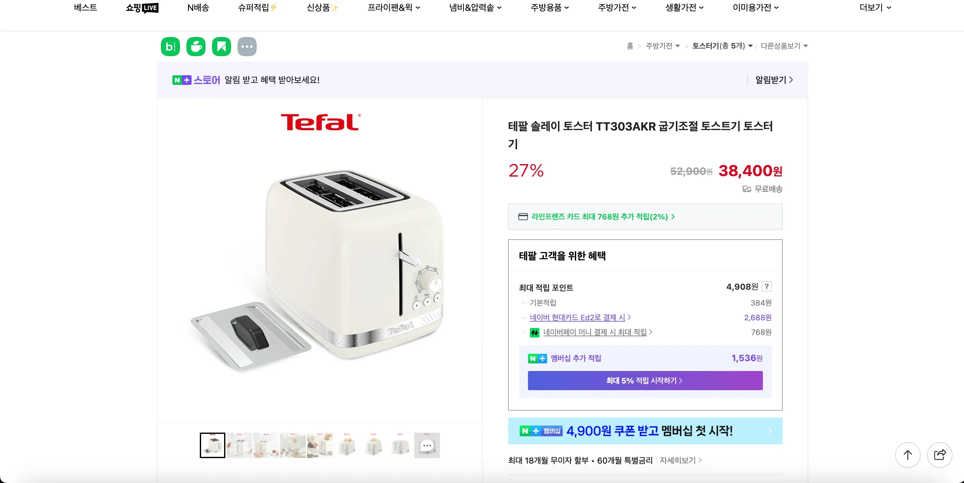The image size is (964, 483).
Task: Click the green bookmark store icon
Action: click(221, 46)
